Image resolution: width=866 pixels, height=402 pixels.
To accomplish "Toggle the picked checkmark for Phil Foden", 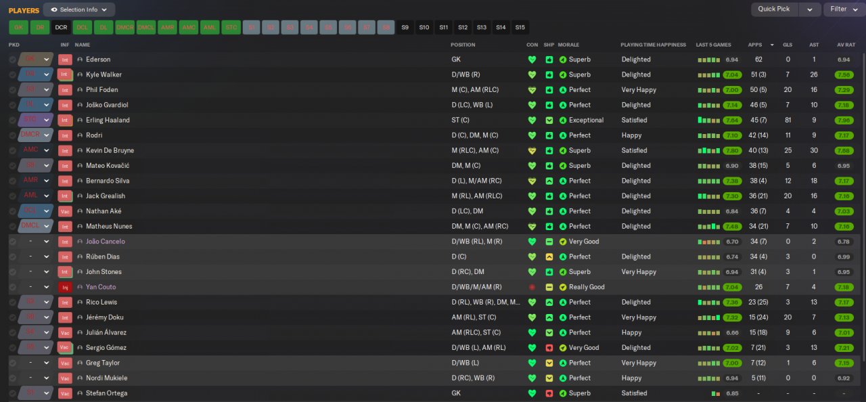I will (x=13, y=90).
